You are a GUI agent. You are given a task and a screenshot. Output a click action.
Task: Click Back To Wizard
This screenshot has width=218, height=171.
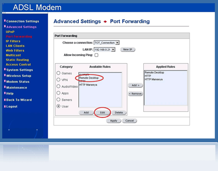click(19, 100)
